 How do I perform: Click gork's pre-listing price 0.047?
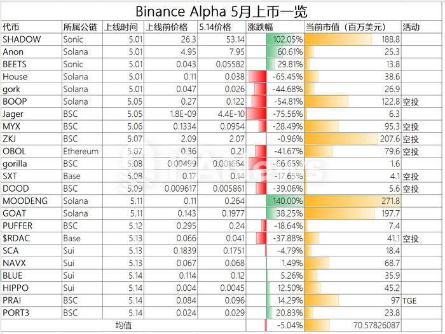pos(170,89)
